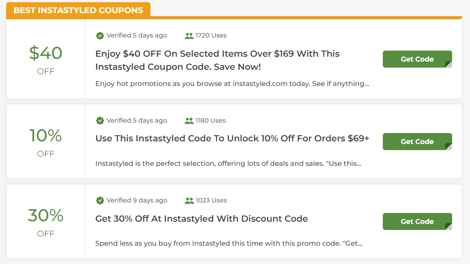Image resolution: width=470 pixels, height=264 pixels.
Task: Get code for $40 off coupon
Action: [417, 59]
